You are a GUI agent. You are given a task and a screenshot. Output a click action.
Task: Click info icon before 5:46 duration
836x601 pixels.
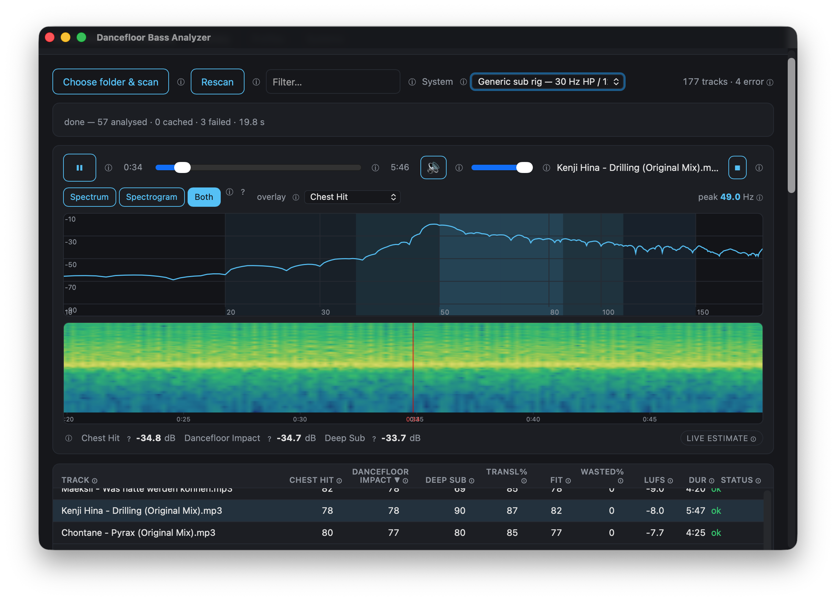click(375, 168)
